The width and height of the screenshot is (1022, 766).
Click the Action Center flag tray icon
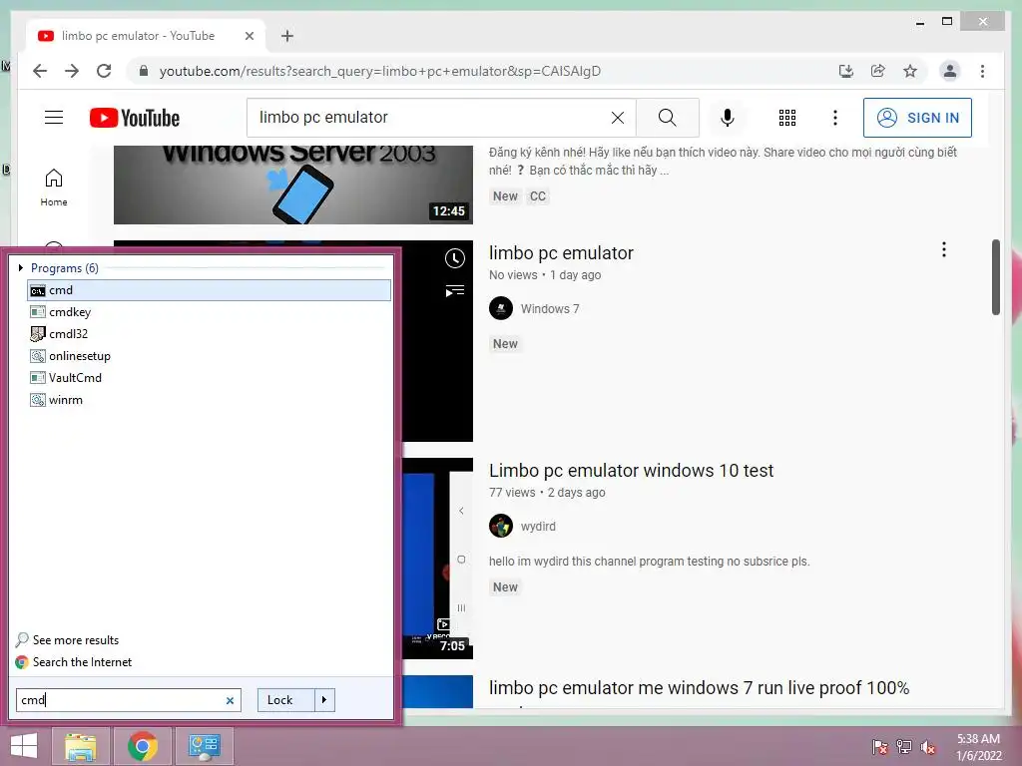[x=879, y=746]
